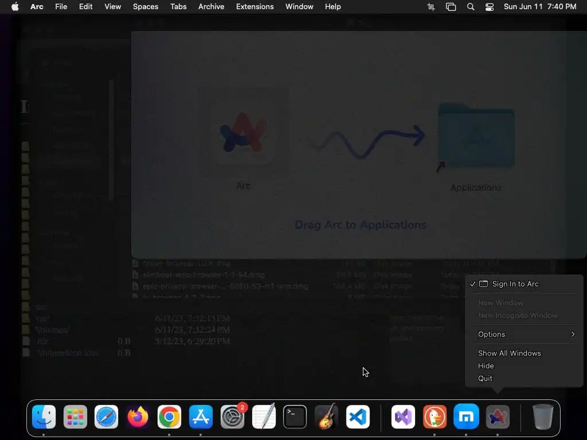Open Launchpad in the Dock
587x440 pixels.
(x=75, y=417)
